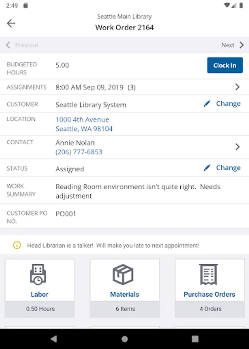Expand the Assignments row chevron

click(x=237, y=87)
